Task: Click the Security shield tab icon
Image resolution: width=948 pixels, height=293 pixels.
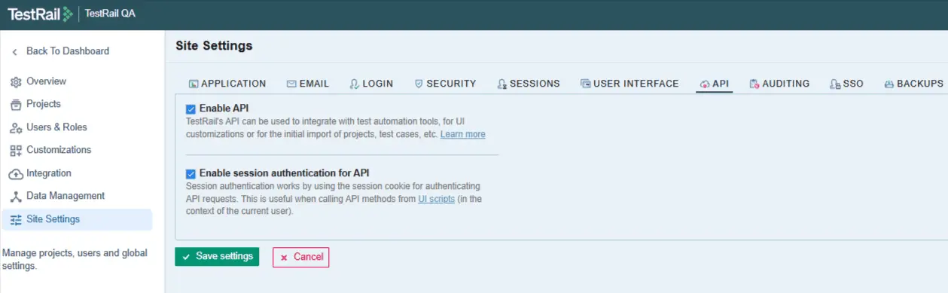Action: click(419, 84)
